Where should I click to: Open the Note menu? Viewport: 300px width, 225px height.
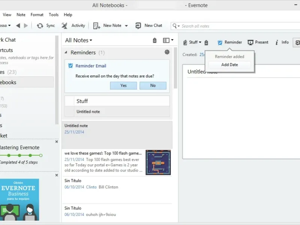(x=21, y=15)
